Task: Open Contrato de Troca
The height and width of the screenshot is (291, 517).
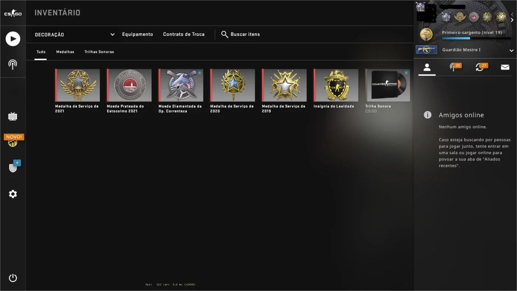Action: 184,34
